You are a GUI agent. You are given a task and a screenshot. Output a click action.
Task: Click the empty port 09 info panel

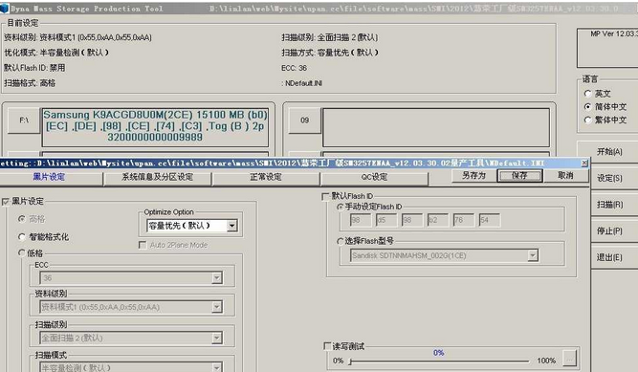(x=436, y=127)
